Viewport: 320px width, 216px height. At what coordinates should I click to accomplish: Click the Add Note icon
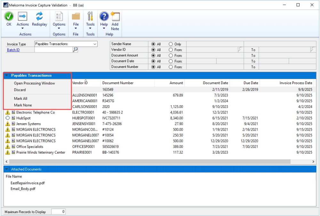[x=115, y=16]
